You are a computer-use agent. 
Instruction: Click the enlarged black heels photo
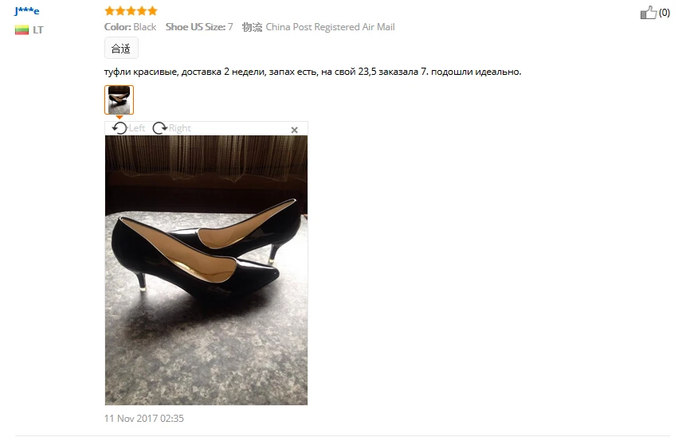pyautogui.click(x=206, y=270)
